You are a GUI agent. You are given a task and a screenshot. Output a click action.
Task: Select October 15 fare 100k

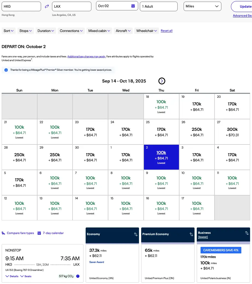(126, 208)
